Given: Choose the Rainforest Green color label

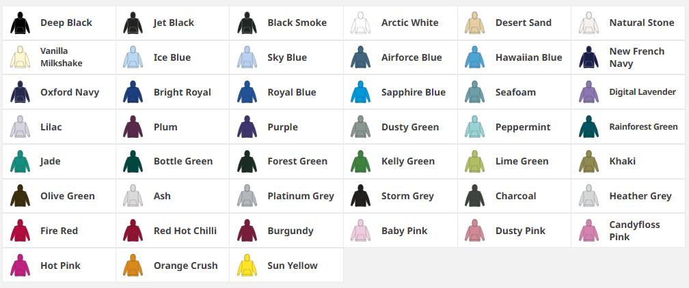Looking at the screenshot, I should click(x=643, y=127).
